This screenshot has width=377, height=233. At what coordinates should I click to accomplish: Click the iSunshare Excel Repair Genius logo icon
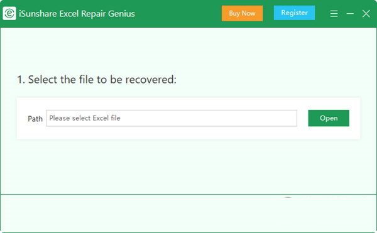pos(9,13)
